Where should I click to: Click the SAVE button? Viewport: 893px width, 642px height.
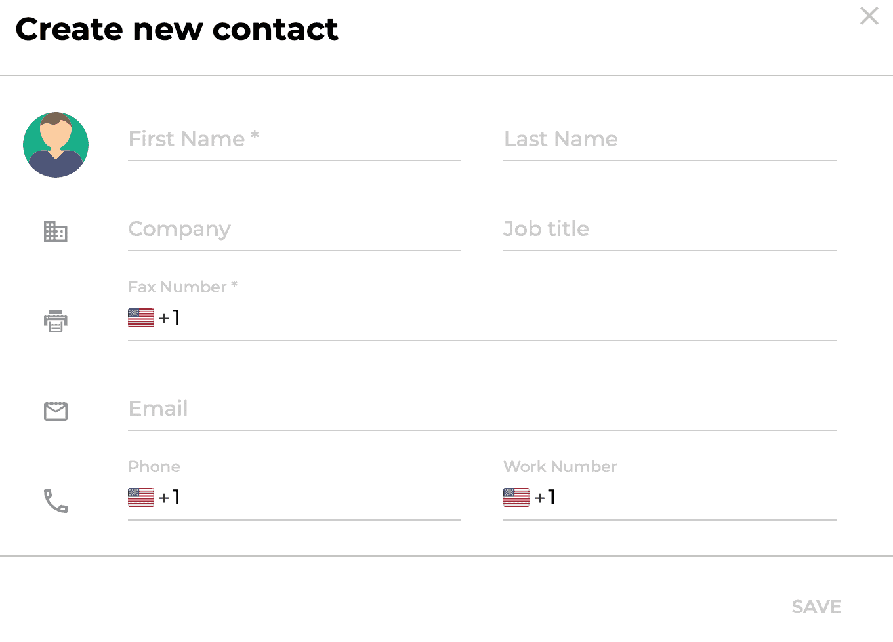pyautogui.click(x=816, y=607)
